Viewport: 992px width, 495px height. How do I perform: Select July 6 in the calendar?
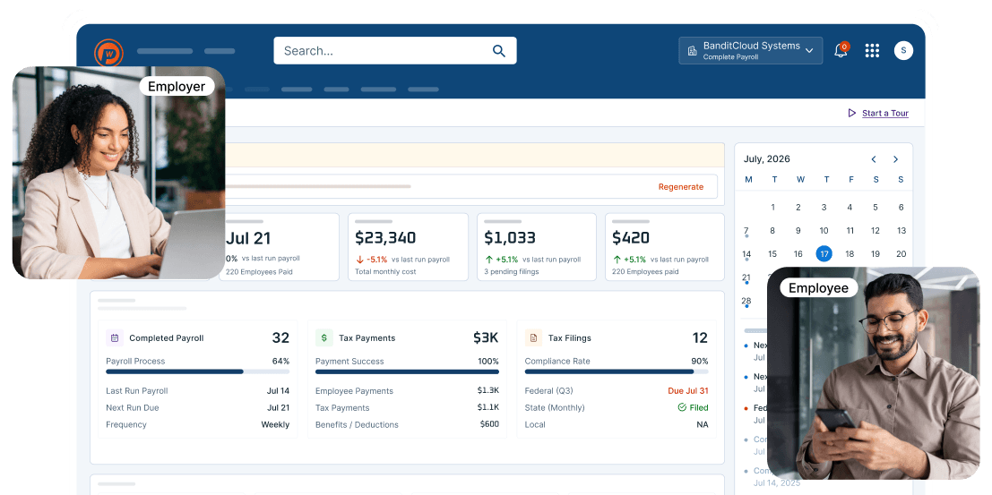(x=901, y=208)
